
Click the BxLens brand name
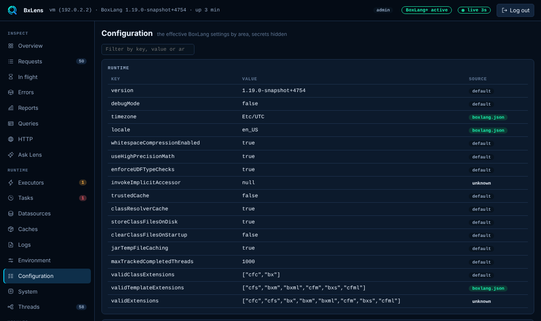[x=33, y=10]
